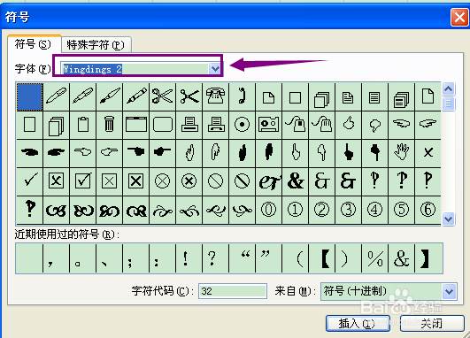Select the small multiplication X symbol
This screenshot has height=338, width=470.
(428, 153)
